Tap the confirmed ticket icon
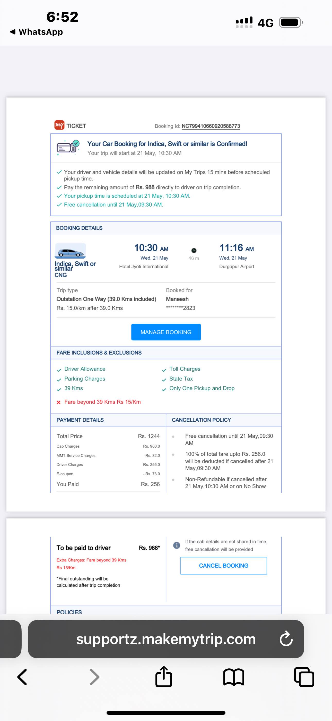This screenshot has width=332, height=721. click(68, 148)
